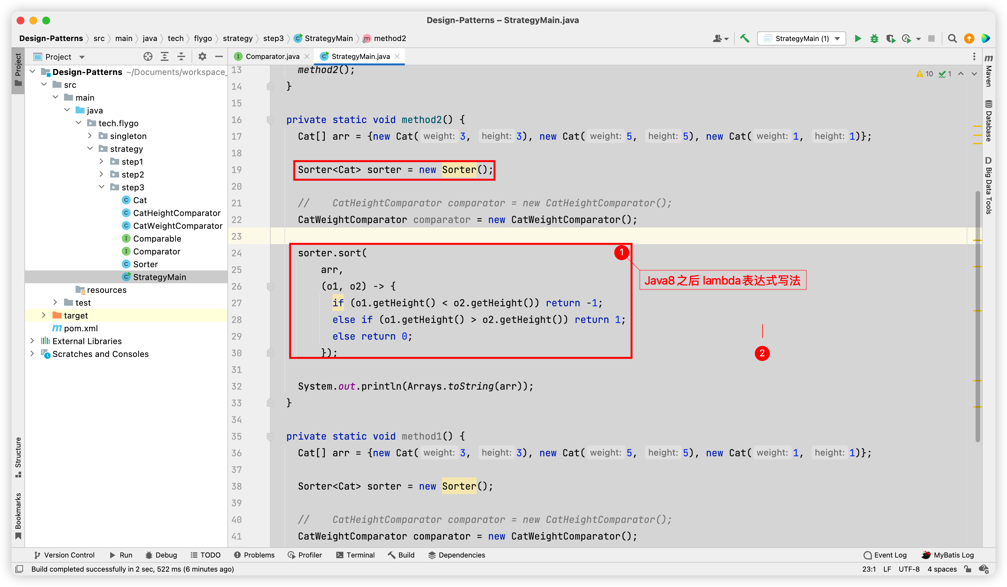Expand the target folder
This screenshot has height=587, width=1007.
[x=44, y=315]
